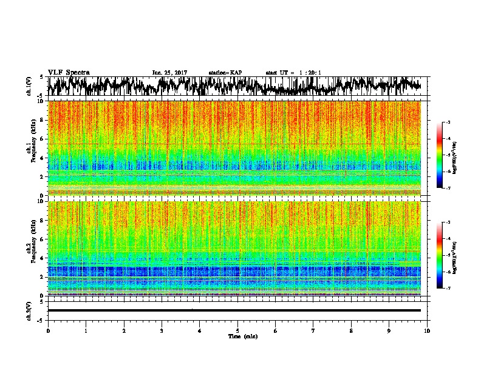Click the ch.1 "Frequency (kHz)" axis label

(x=33, y=139)
